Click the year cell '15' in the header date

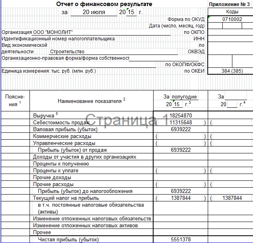click(131, 12)
